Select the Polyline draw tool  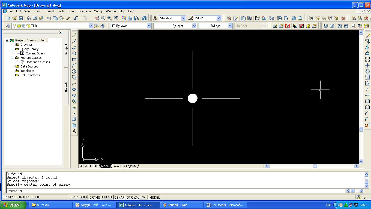pos(74,47)
